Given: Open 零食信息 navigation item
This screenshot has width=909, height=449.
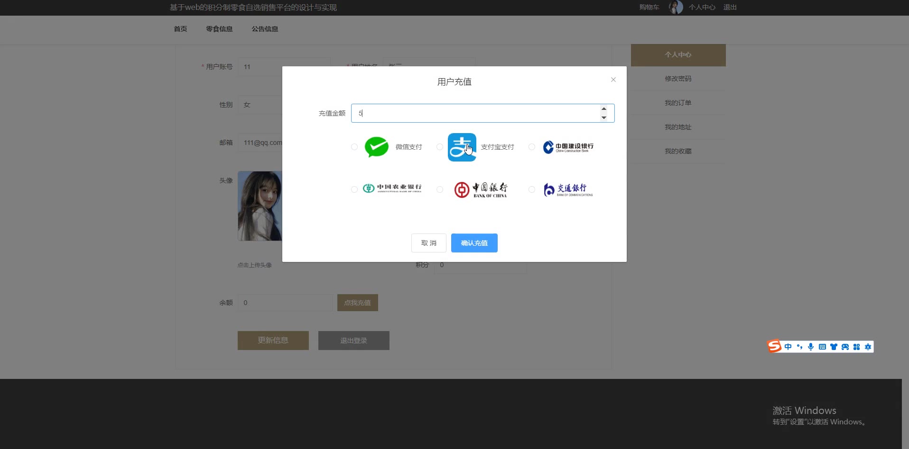Looking at the screenshot, I should pyautogui.click(x=219, y=29).
